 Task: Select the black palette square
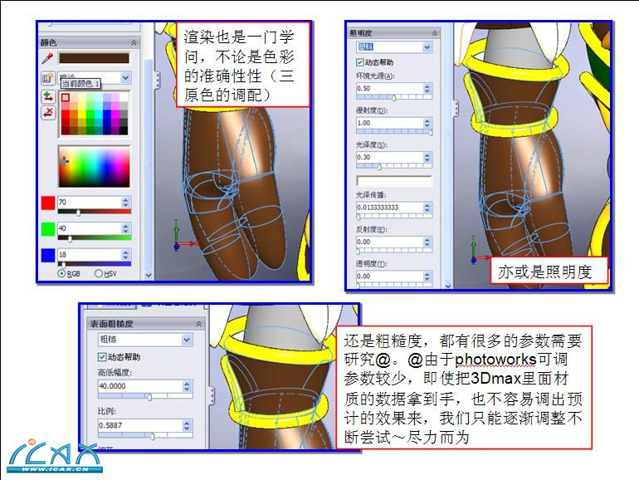pos(124,130)
